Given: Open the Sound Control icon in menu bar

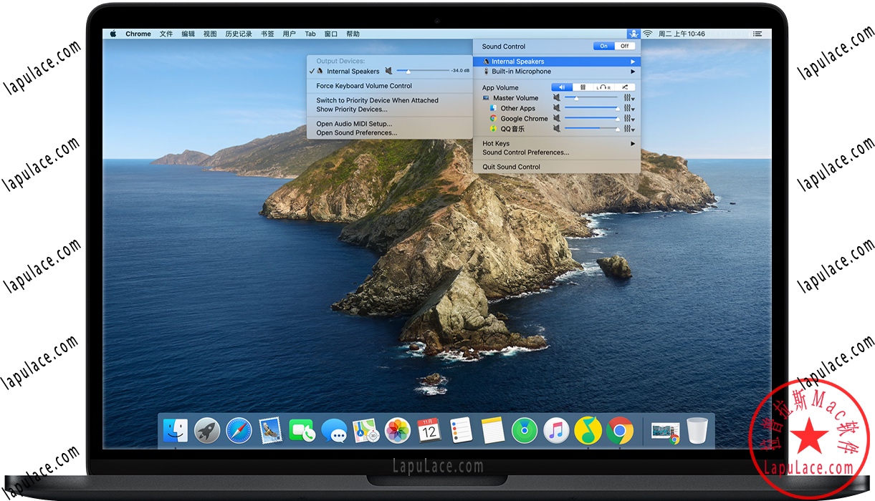Looking at the screenshot, I should 633,33.
